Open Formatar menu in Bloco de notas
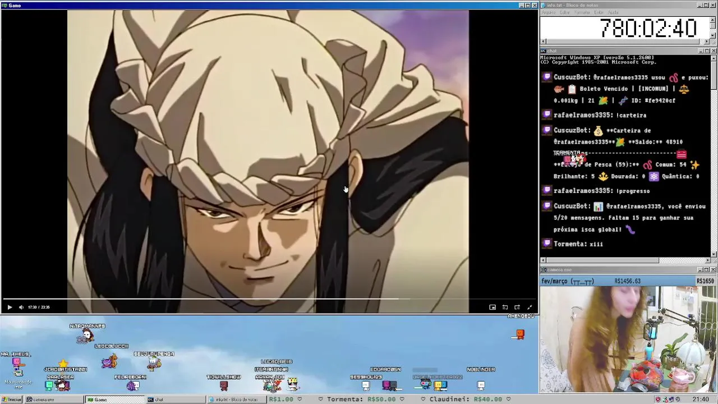This screenshot has width=718, height=404. pos(582,12)
